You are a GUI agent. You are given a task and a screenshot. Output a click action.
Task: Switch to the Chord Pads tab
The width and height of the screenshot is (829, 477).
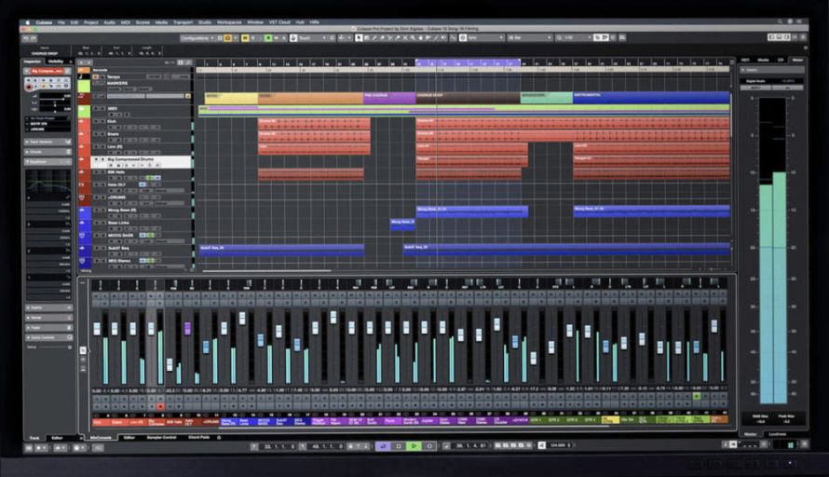pyautogui.click(x=198, y=437)
